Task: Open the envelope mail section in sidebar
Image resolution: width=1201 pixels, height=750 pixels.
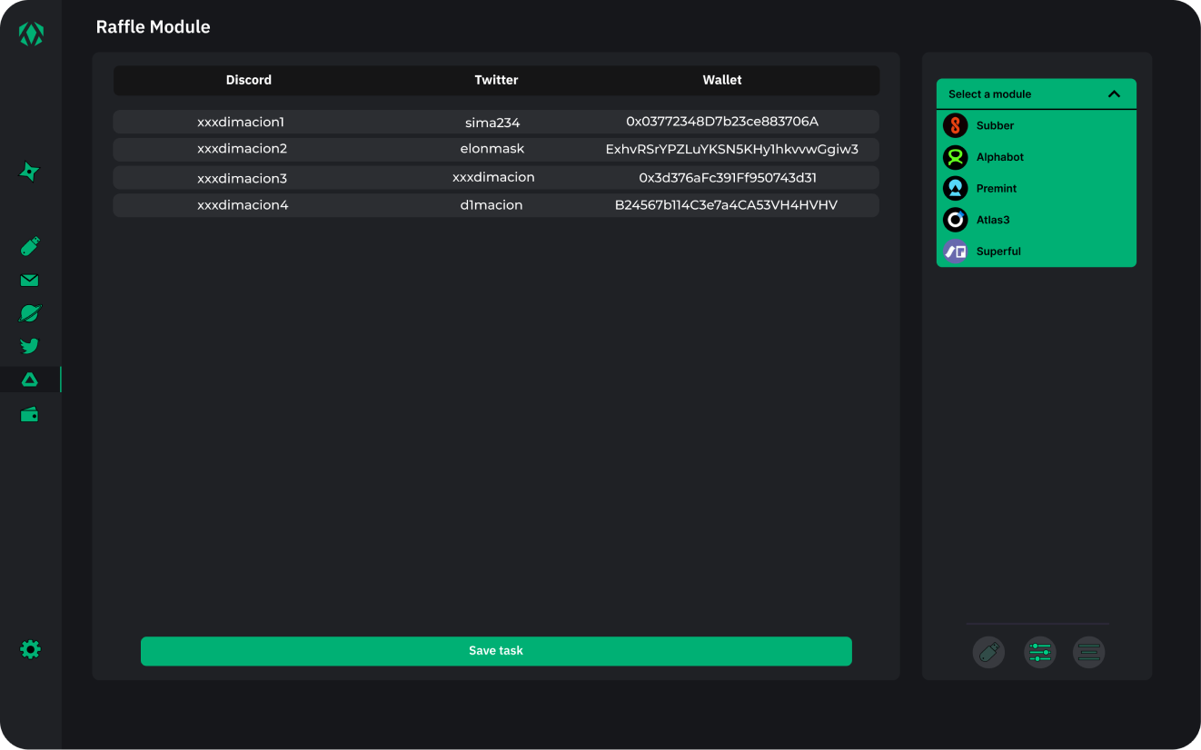Action: click(x=29, y=281)
